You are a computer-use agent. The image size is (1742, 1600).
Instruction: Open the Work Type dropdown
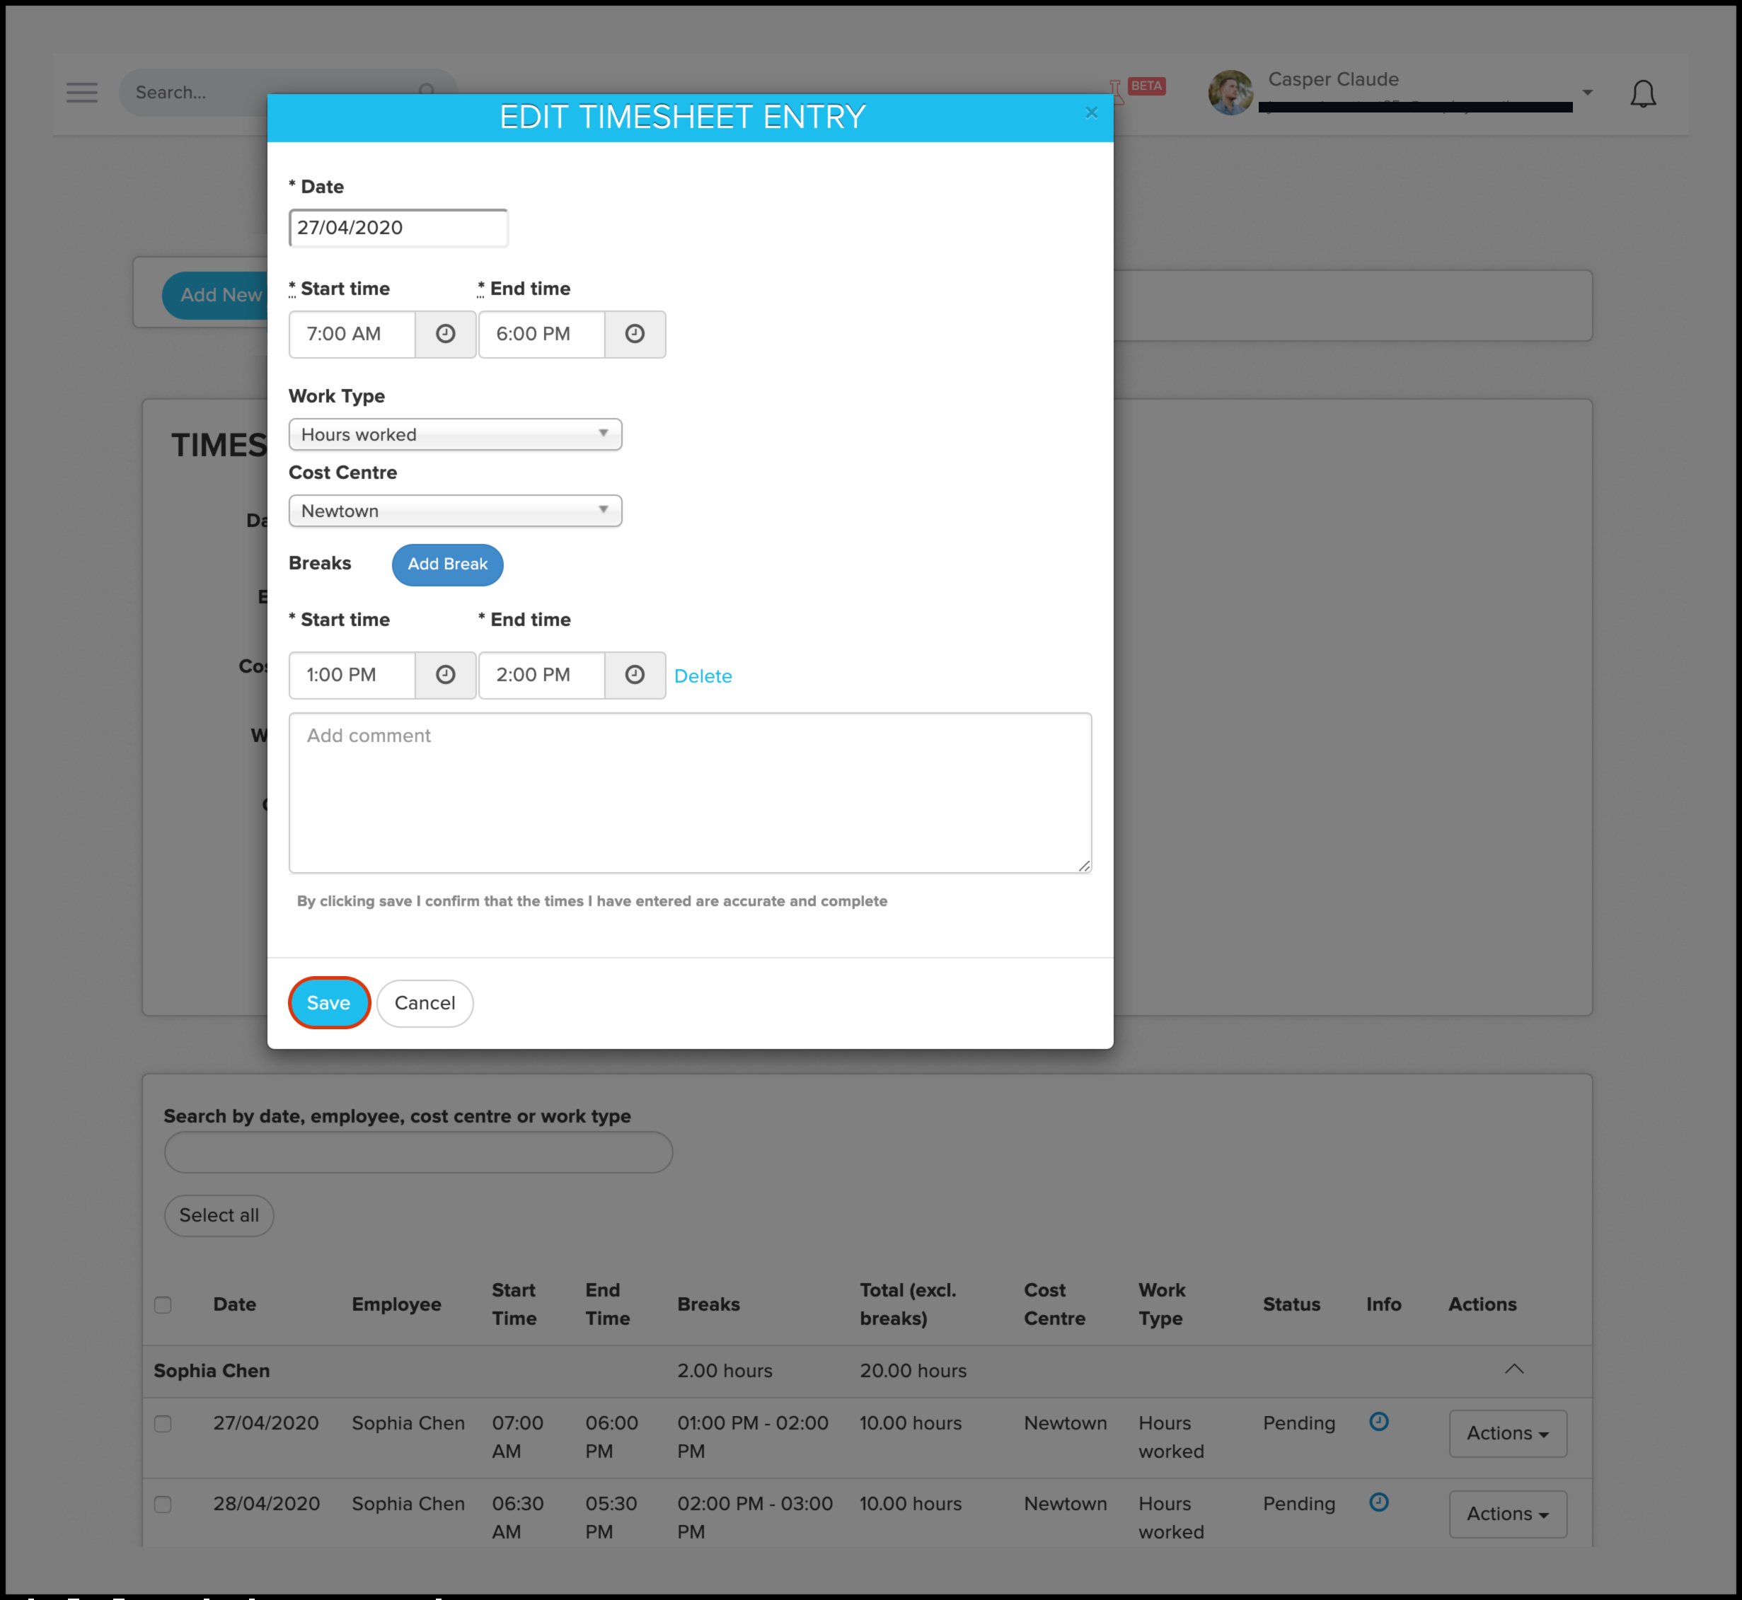click(455, 434)
